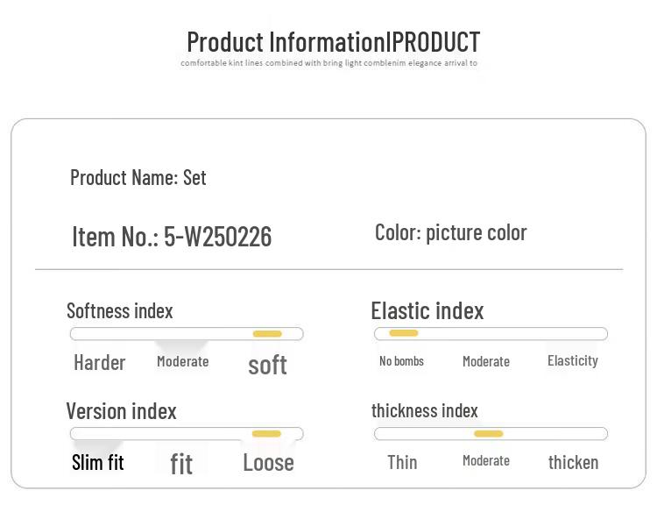Click the Product Name: Set text
The image size is (657, 512).
tap(138, 177)
